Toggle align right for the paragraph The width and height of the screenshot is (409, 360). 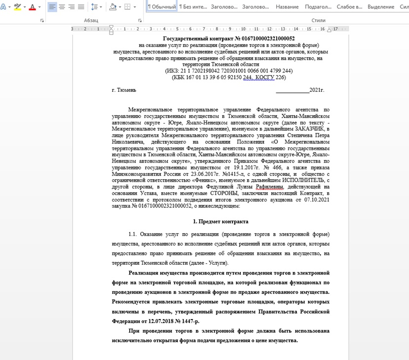pos(72,7)
